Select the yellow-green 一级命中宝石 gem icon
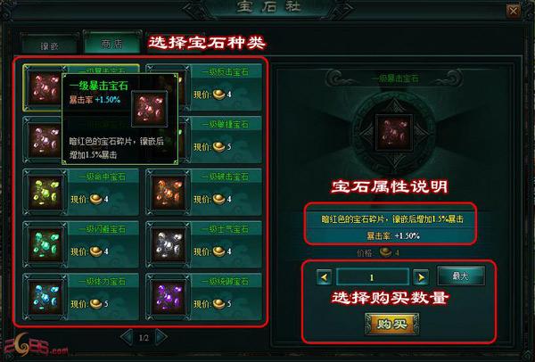Image resolution: width=535 pixels, height=362 pixels. coord(45,193)
